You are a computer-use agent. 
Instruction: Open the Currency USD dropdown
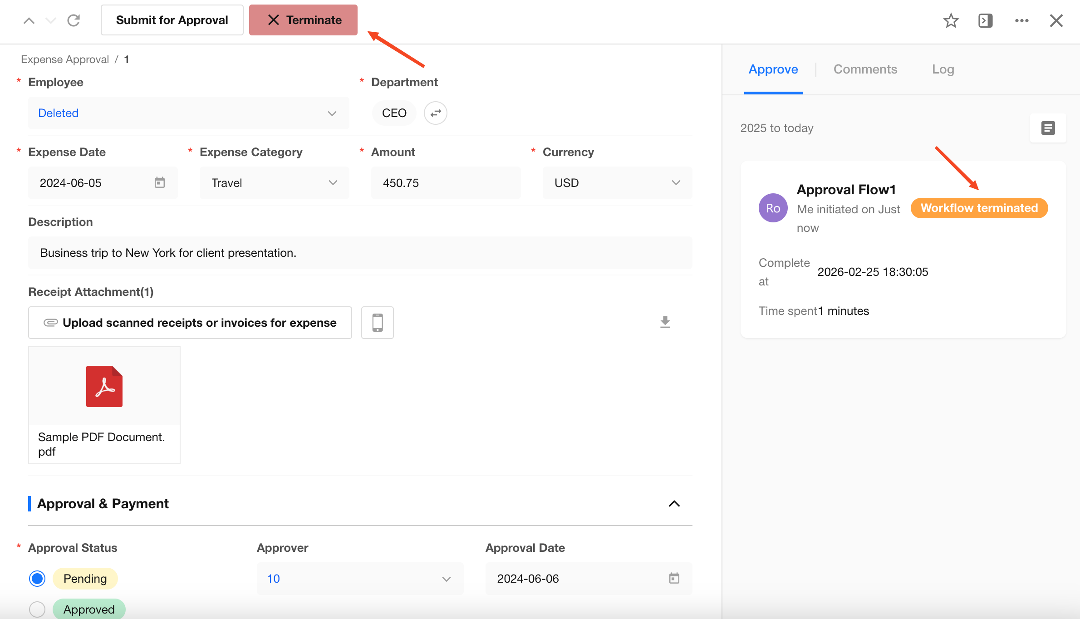coord(617,183)
